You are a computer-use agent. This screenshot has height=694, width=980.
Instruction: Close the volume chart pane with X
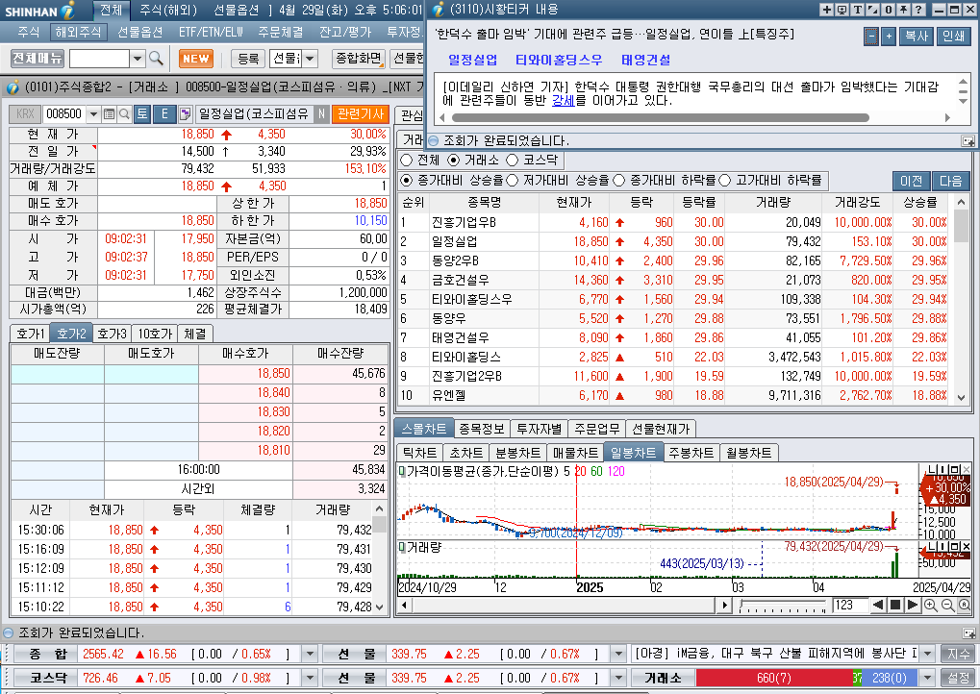(x=967, y=547)
